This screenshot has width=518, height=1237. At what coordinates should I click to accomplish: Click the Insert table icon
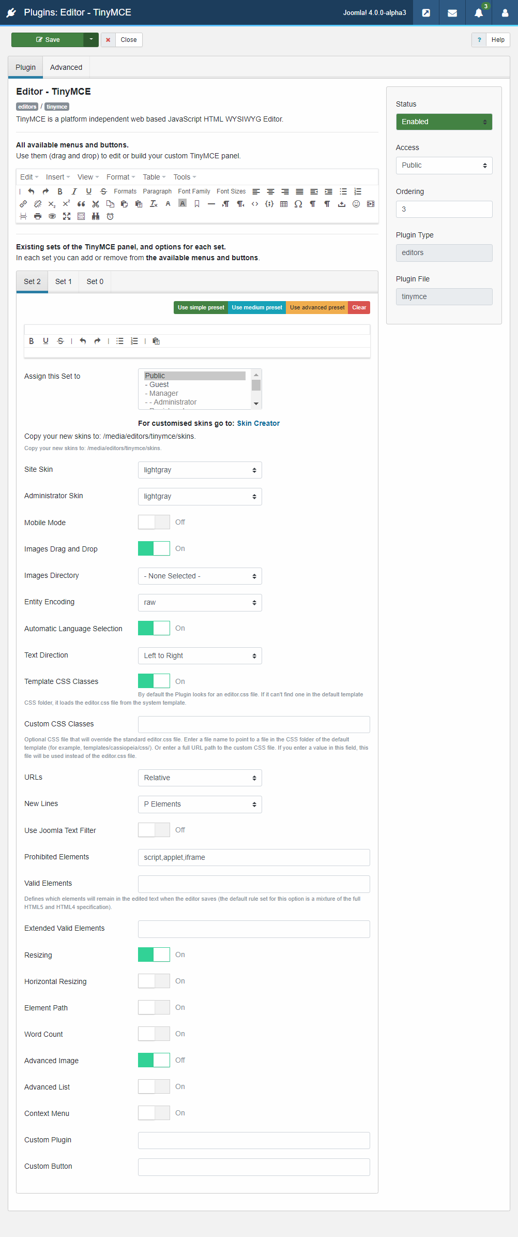point(284,204)
